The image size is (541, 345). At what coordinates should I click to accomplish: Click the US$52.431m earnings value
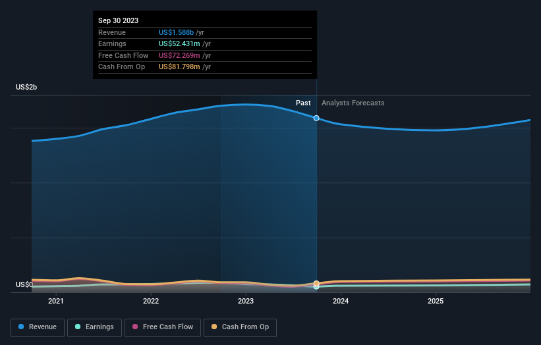point(179,43)
